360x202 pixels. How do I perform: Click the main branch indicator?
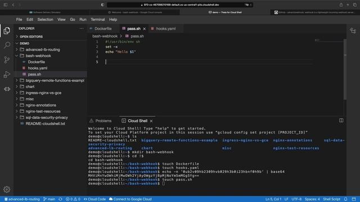49,199
